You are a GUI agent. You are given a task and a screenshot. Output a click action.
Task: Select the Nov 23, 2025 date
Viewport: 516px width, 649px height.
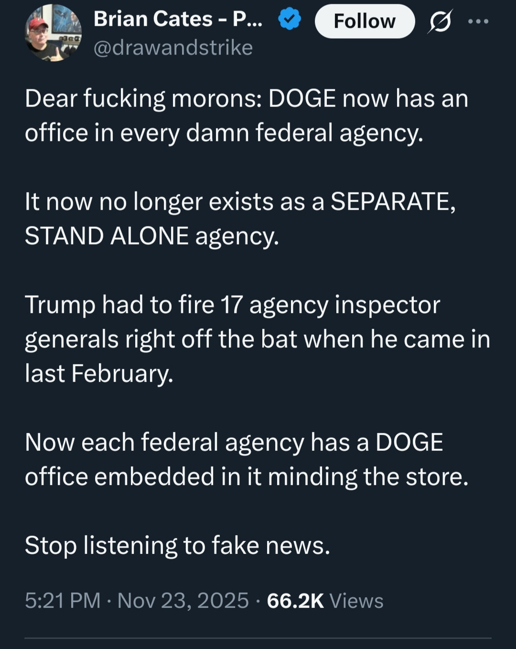click(183, 600)
